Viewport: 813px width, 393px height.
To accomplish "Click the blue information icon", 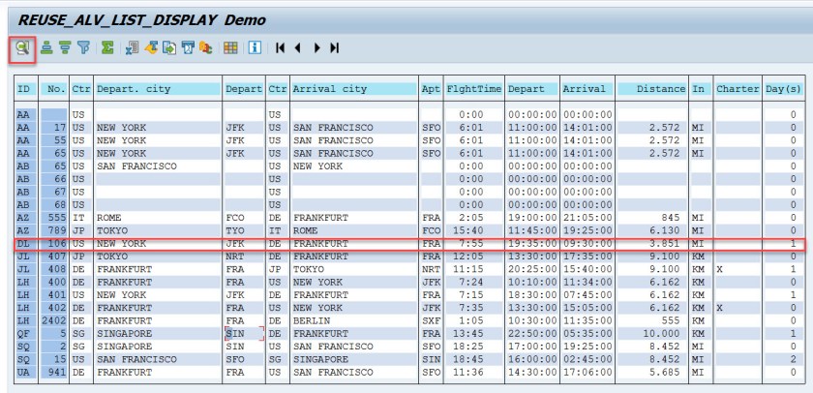I will pos(255,48).
